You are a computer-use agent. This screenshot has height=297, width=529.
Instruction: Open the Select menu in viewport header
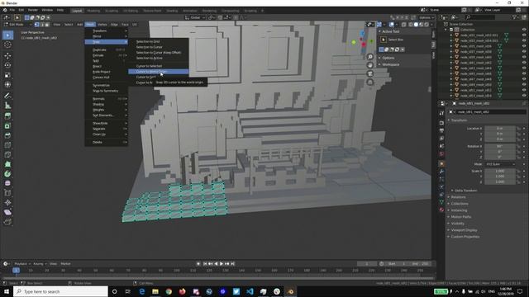click(x=69, y=24)
